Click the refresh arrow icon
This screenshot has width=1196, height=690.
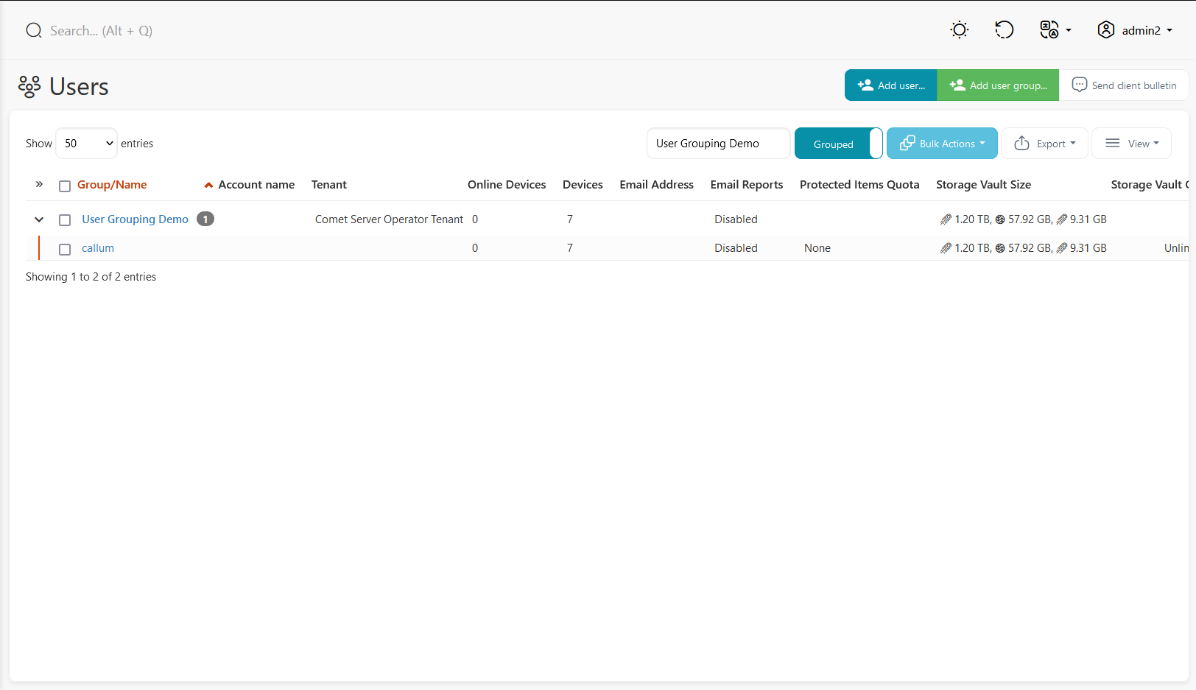coord(1004,30)
